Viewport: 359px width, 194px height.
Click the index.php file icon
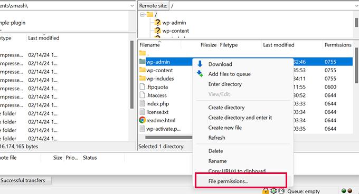pyautogui.click(x=142, y=103)
